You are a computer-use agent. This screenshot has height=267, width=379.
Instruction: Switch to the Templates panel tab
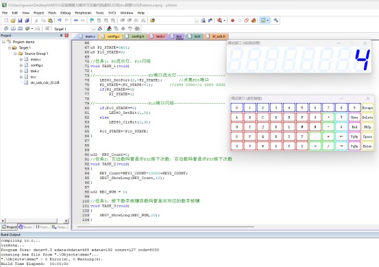pyautogui.click(x=59, y=227)
